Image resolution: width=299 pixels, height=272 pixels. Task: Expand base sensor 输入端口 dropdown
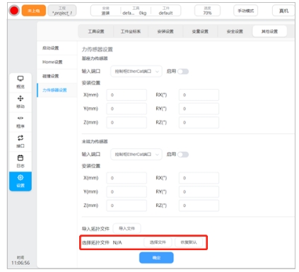point(136,71)
